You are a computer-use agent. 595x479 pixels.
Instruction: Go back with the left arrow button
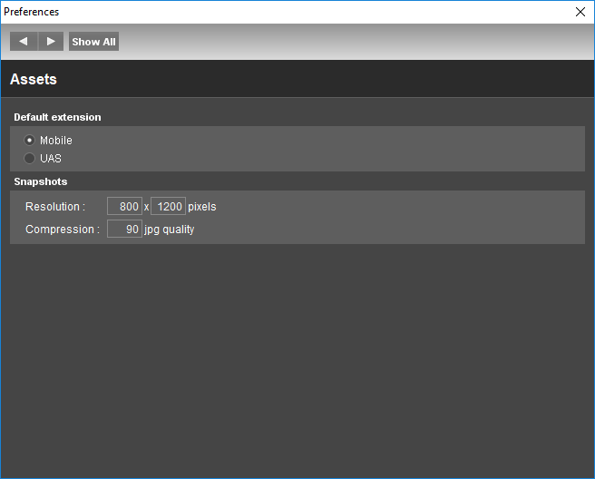pyautogui.click(x=24, y=42)
